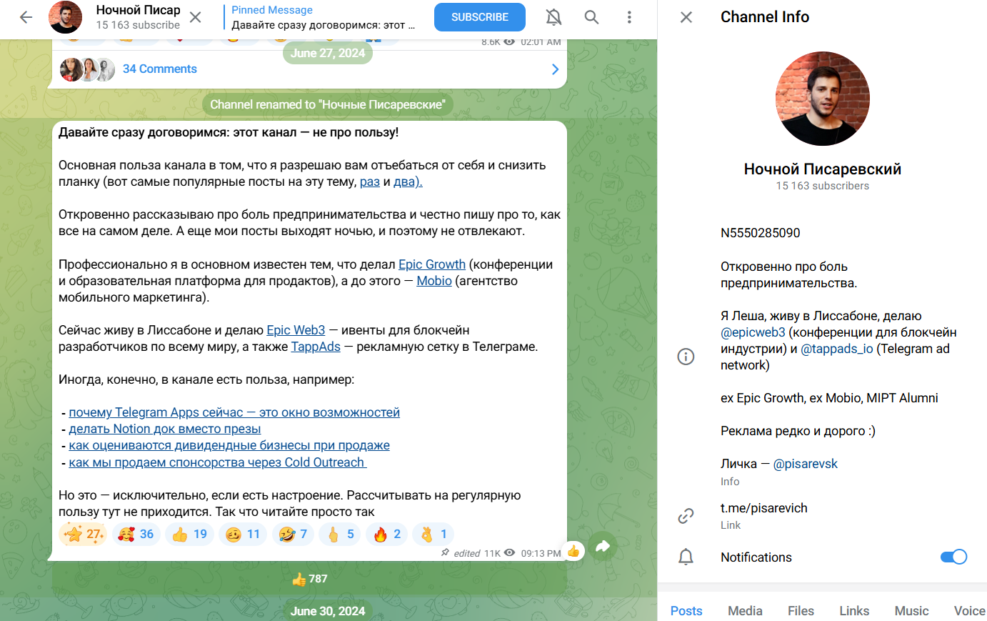Click the 09:13 PM timestamp on the post
The height and width of the screenshot is (621, 987).
click(541, 553)
